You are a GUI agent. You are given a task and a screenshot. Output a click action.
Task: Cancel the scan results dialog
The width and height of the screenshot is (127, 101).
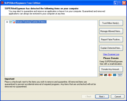point(118,96)
